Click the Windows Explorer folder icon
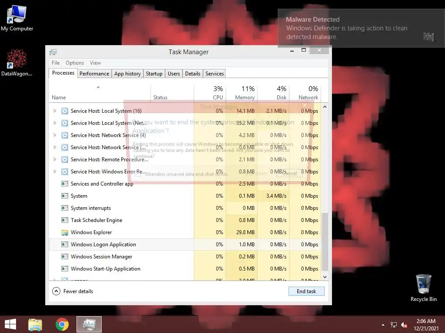Image resolution: width=445 pixels, height=333 pixels. [65, 232]
